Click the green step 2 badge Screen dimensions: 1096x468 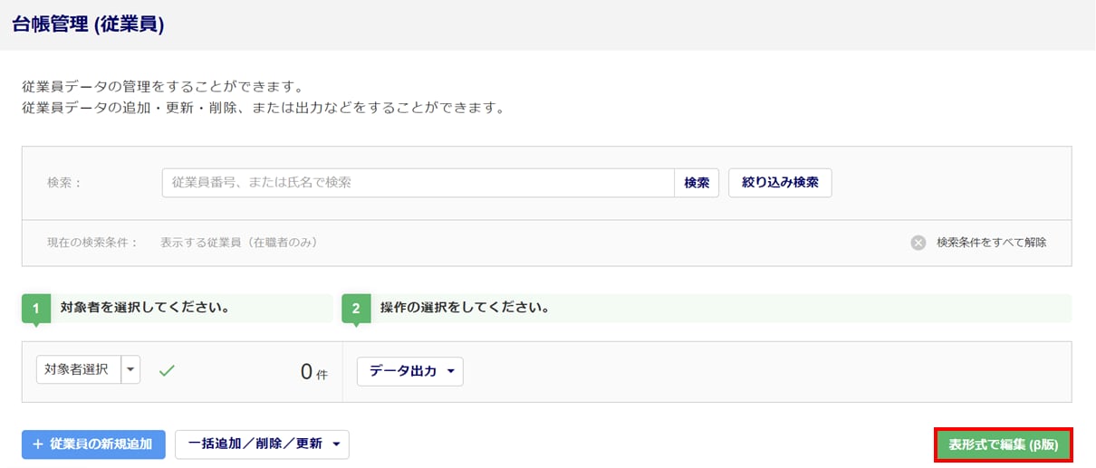tap(356, 309)
